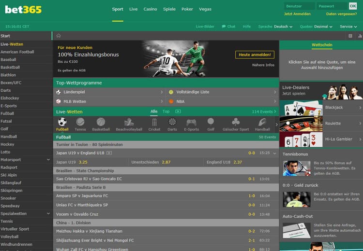The image size is (363, 251).
Task: Select the Gälischer Sport clover icon
Action: pos(236,122)
